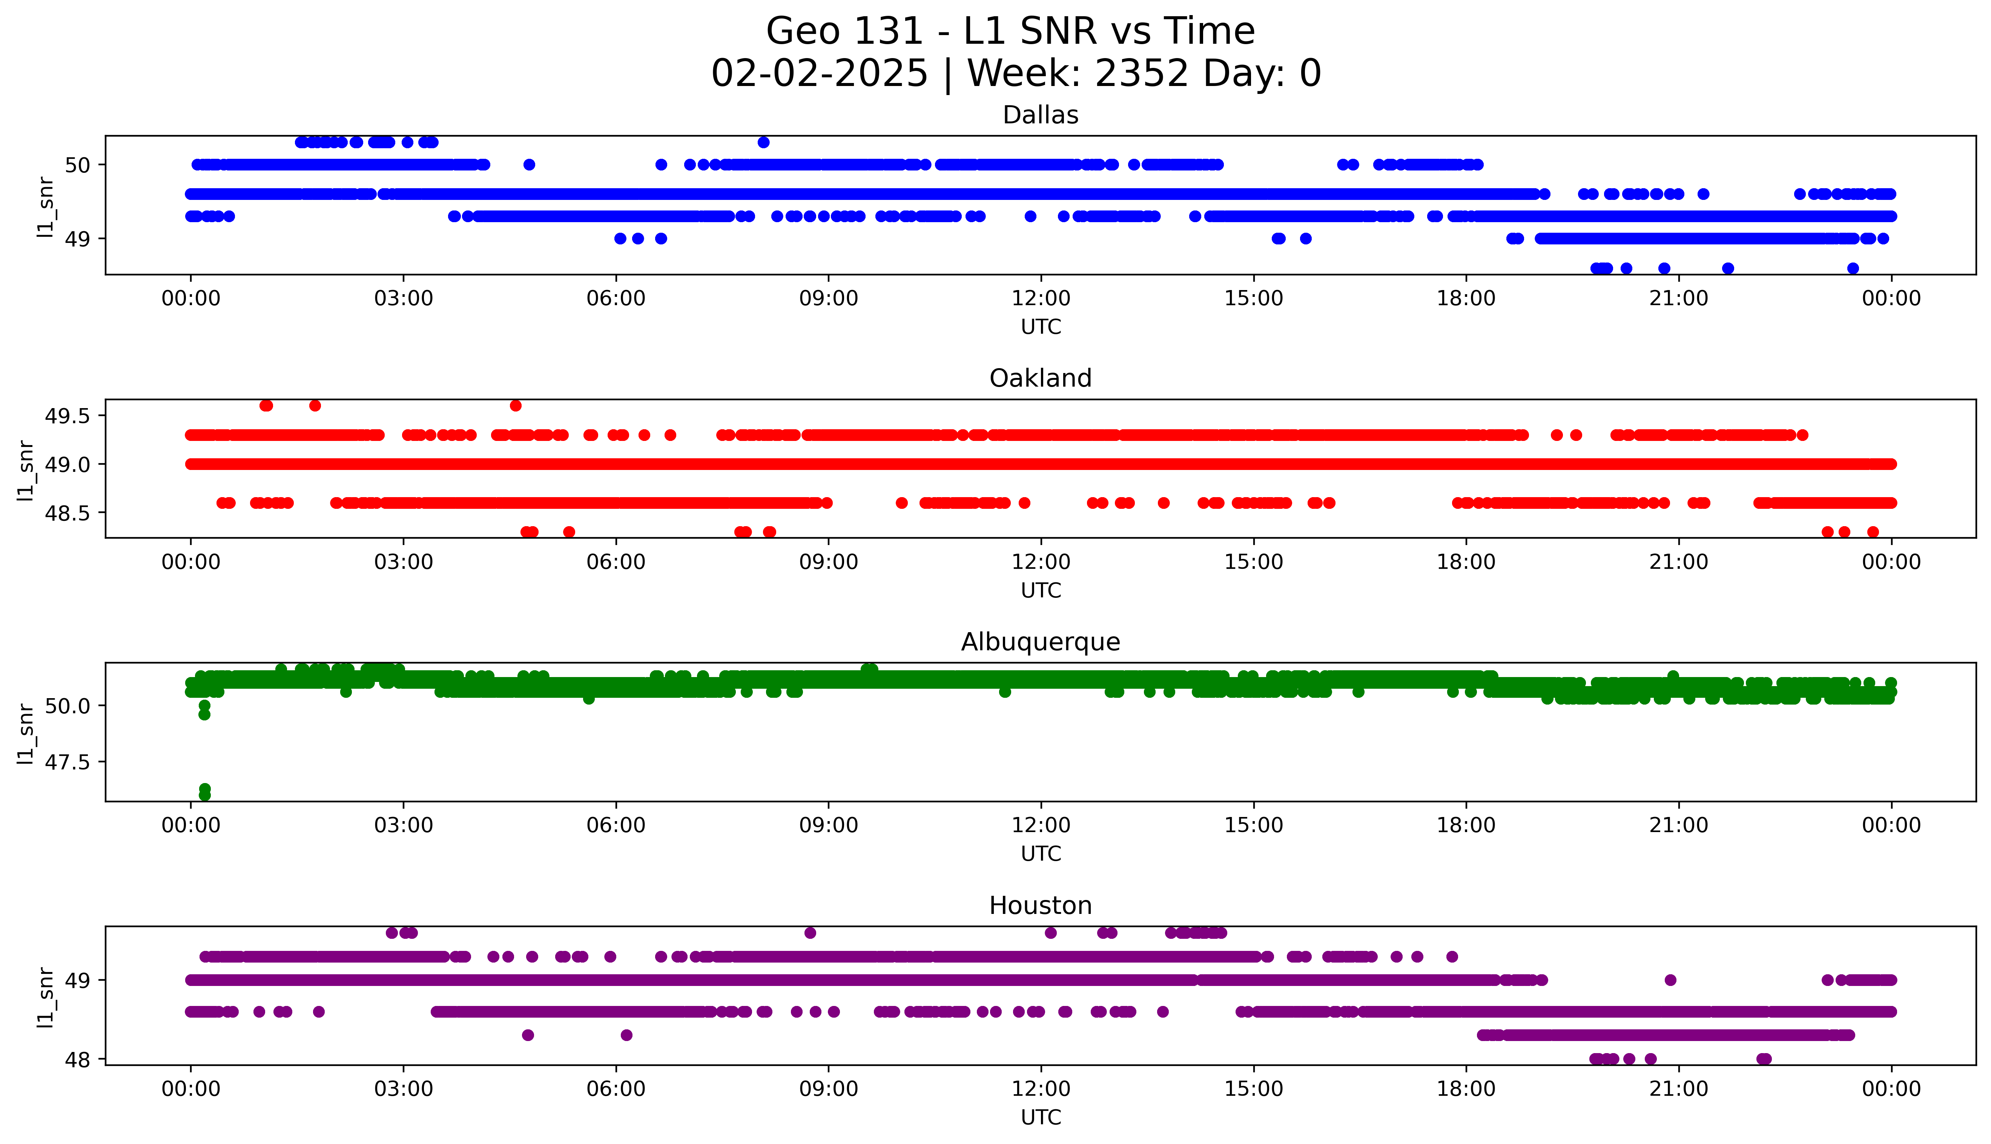Image resolution: width=1991 pixels, height=1144 pixels.
Task: Click the 12:00 tick label under the Dallas plot
Action: click(1041, 299)
